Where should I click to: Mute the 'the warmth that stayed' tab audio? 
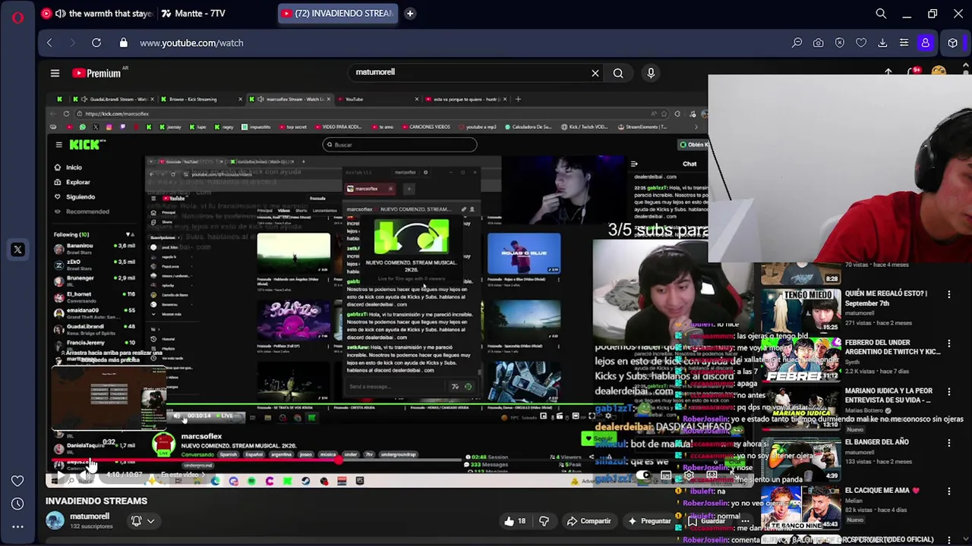point(60,14)
